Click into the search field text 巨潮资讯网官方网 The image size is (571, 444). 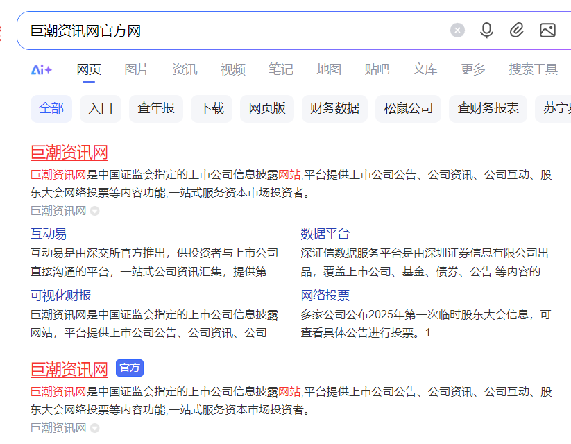pyautogui.click(x=85, y=31)
